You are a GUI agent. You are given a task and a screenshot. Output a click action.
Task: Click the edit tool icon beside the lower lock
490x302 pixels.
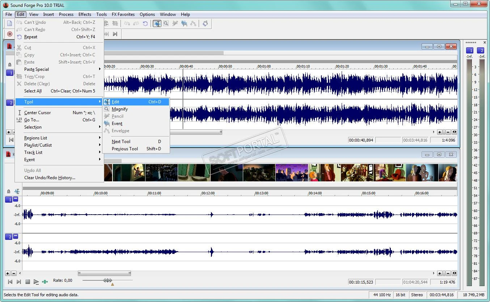(x=17, y=191)
